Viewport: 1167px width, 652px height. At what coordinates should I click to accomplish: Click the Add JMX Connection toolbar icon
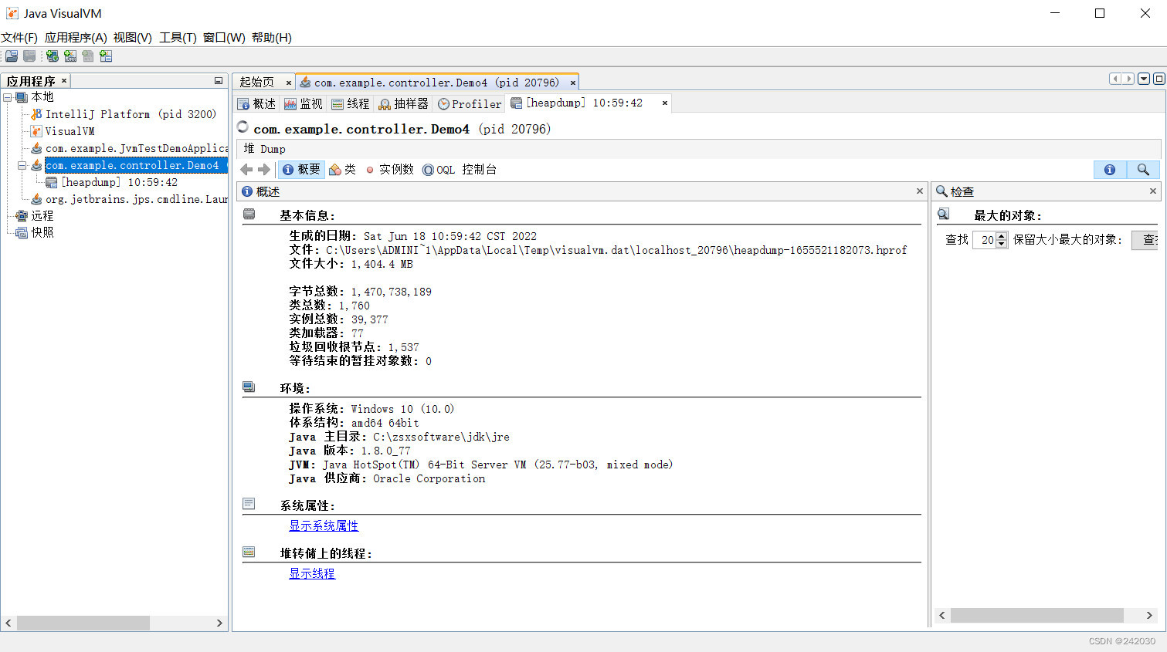[x=70, y=56]
